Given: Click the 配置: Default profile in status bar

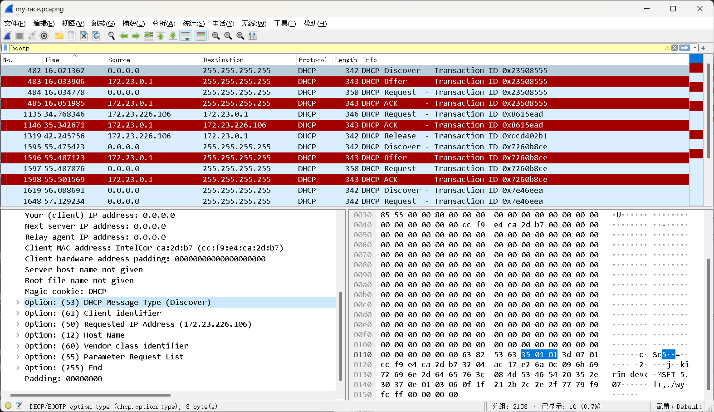Looking at the screenshot, I should (679, 407).
